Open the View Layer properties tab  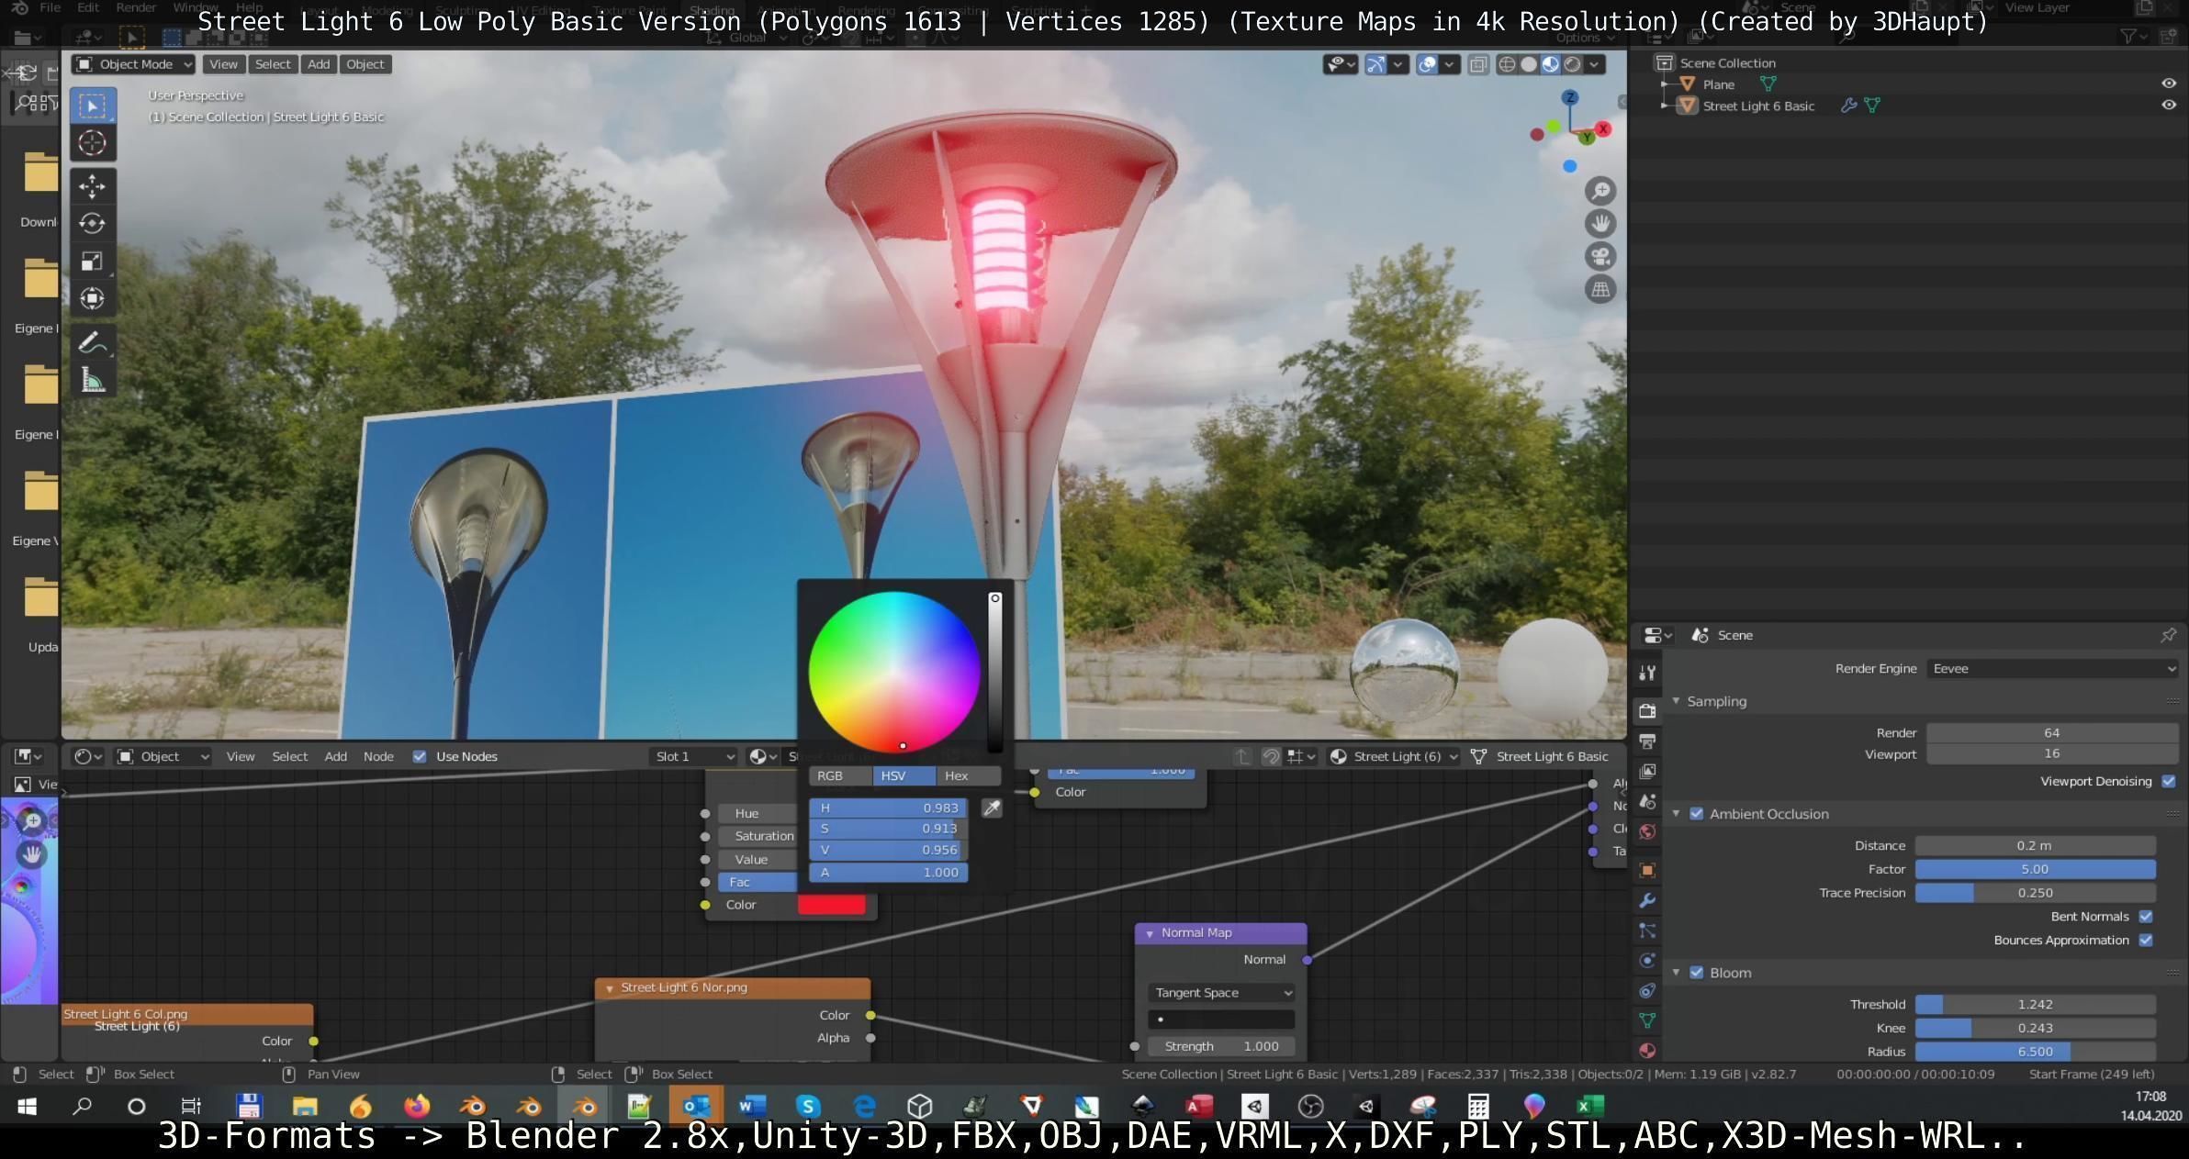1647,772
